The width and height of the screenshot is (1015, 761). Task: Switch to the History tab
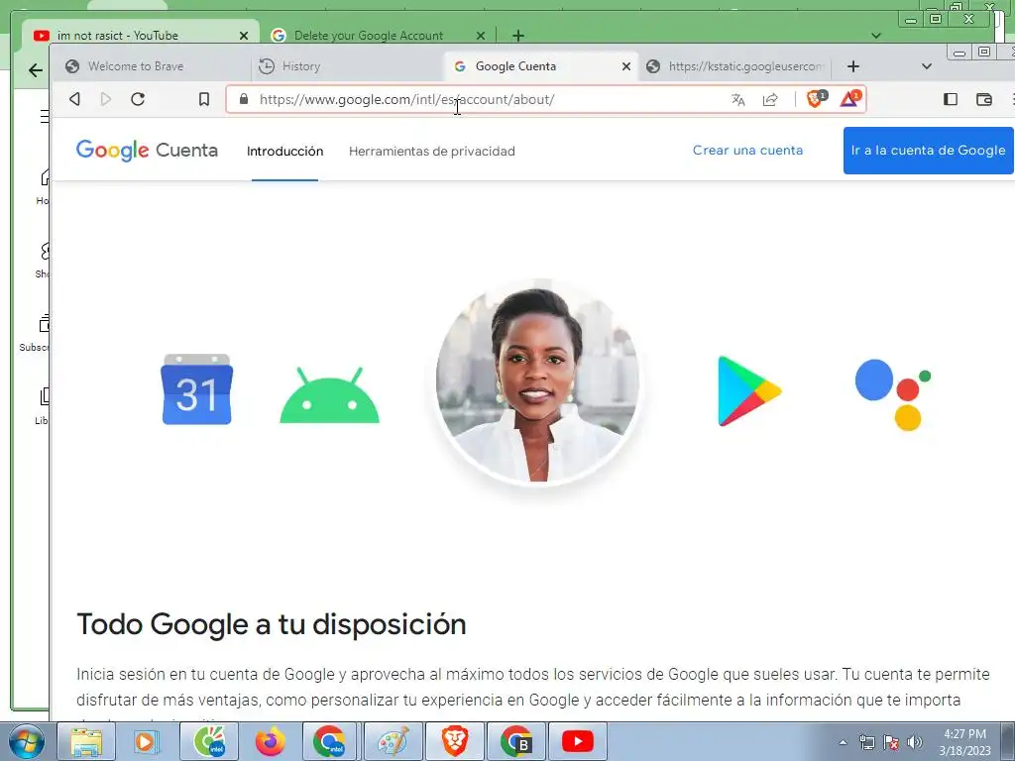(x=348, y=66)
